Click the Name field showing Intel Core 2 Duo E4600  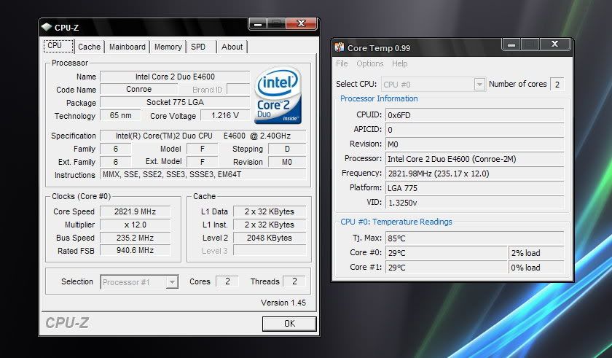tap(175, 77)
